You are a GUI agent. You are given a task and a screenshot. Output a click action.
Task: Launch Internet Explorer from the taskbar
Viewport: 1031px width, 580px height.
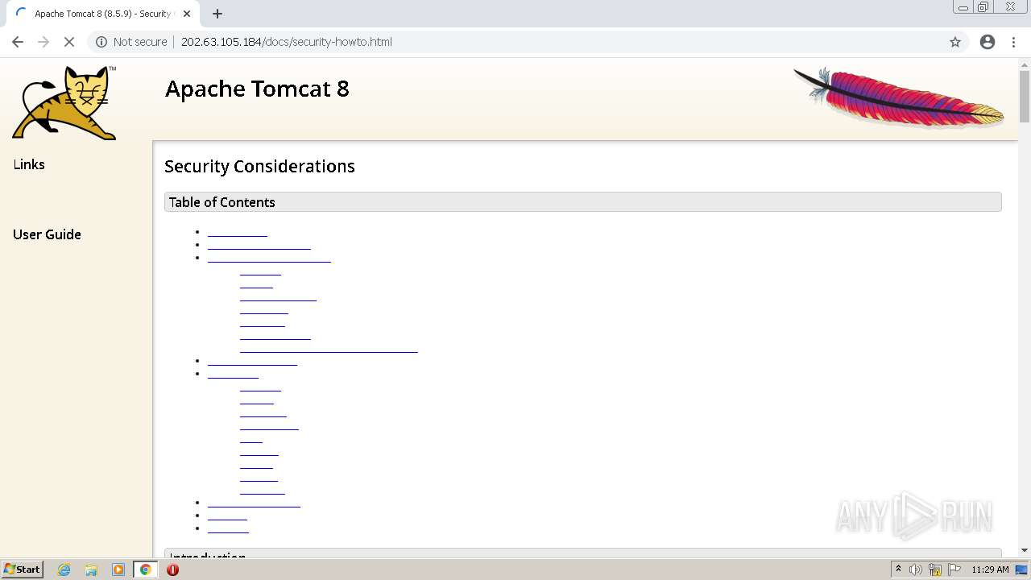click(x=64, y=570)
